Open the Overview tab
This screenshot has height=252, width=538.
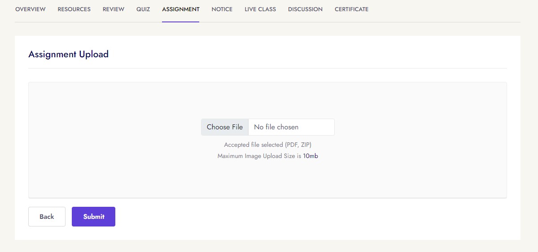[31, 9]
